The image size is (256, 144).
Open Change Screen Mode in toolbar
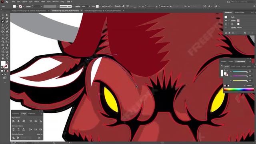pyautogui.click(x=5, y=78)
